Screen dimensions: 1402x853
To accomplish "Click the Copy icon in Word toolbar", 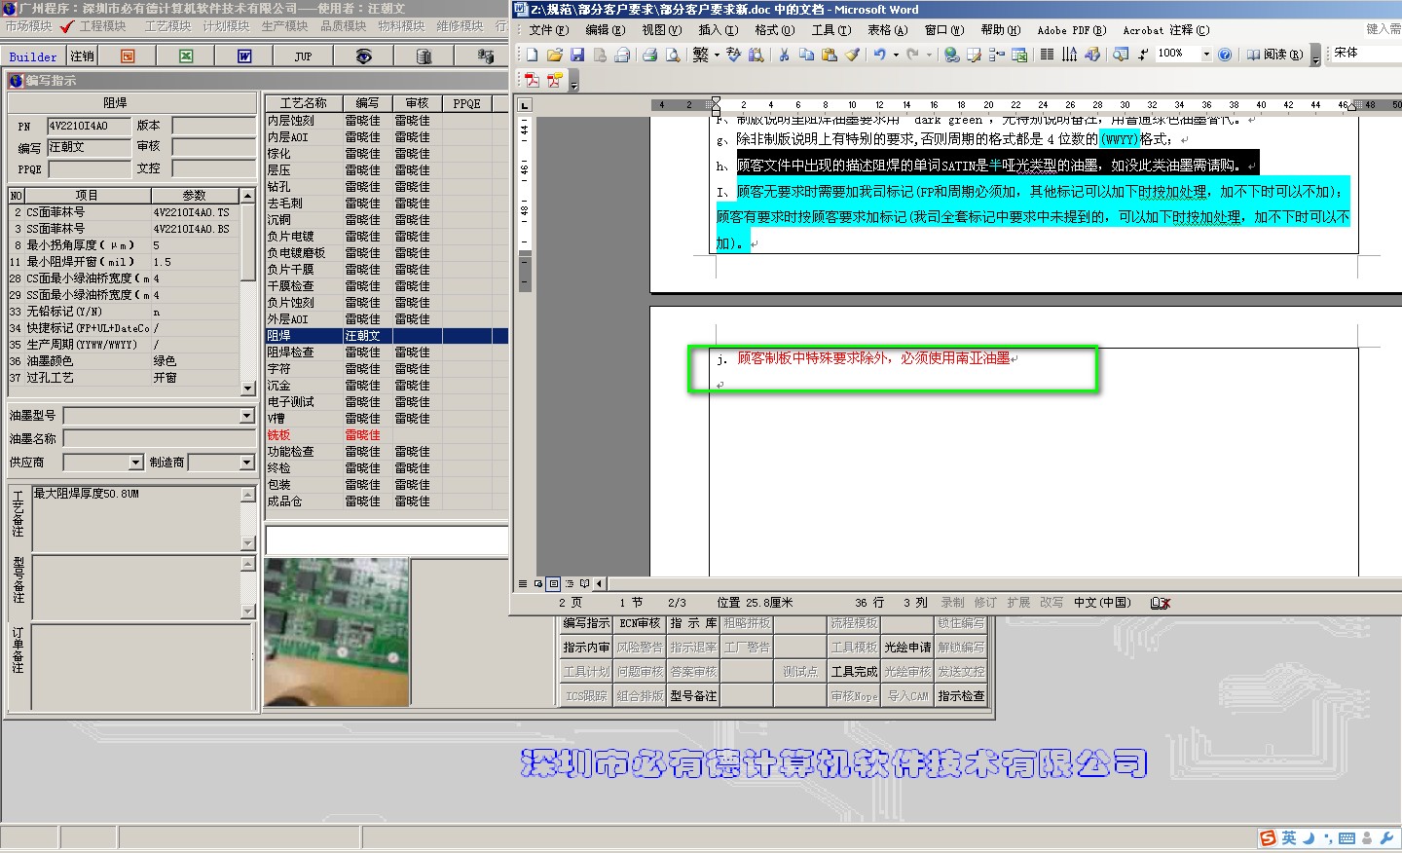I will coord(806,55).
